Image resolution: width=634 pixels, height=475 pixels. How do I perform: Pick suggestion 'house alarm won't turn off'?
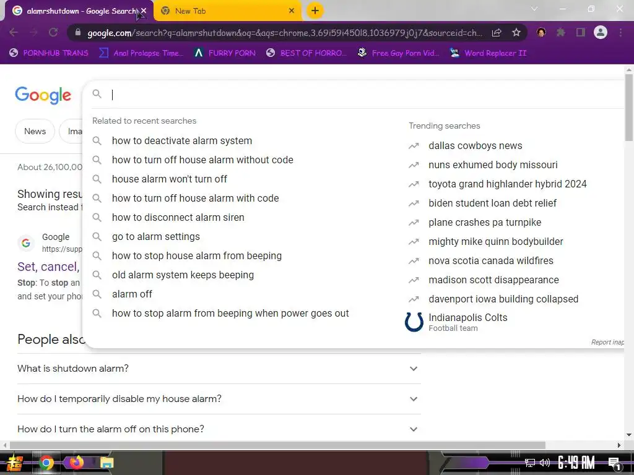pyautogui.click(x=170, y=179)
